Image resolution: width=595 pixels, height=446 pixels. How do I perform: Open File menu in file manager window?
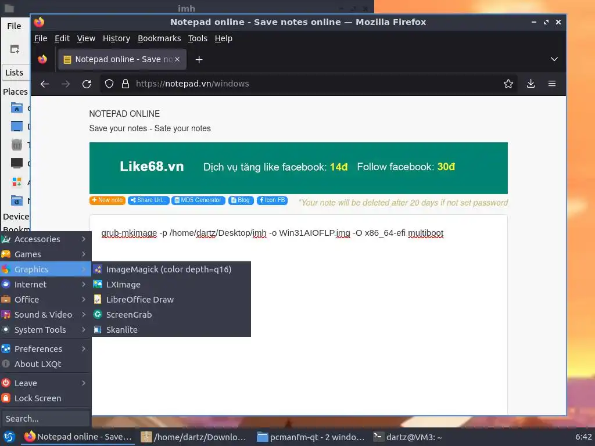click(x=14, y=26)
